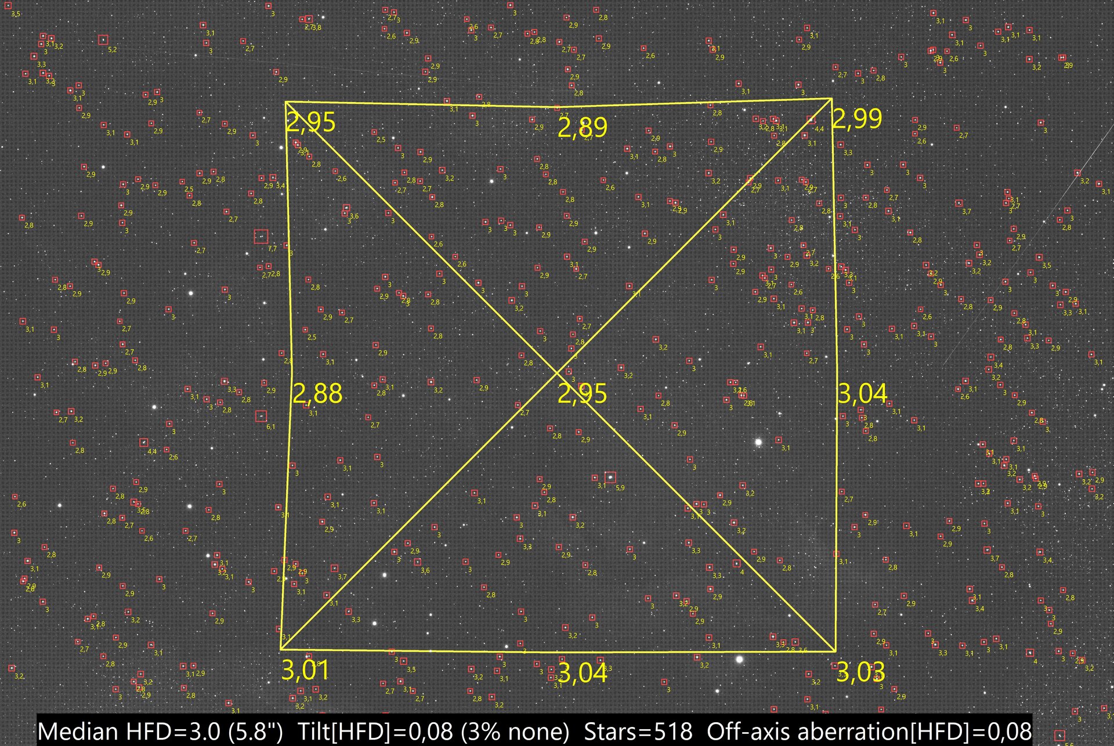Click the 'Median HFD=3.0 (5.8")' status text
This screenshot has width=1114, height=746.
(161, 731)
